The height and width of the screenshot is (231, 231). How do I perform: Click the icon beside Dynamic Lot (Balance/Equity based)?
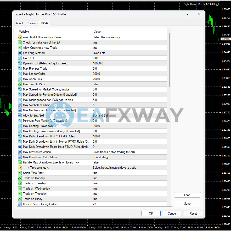coord(20,63)
